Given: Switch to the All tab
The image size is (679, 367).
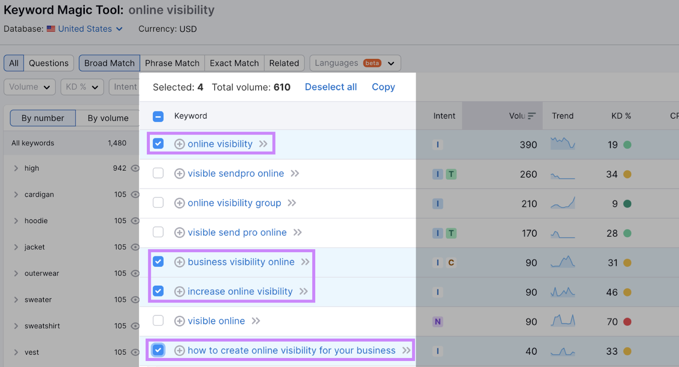Looking at the screenshot, I should (14, 63).
